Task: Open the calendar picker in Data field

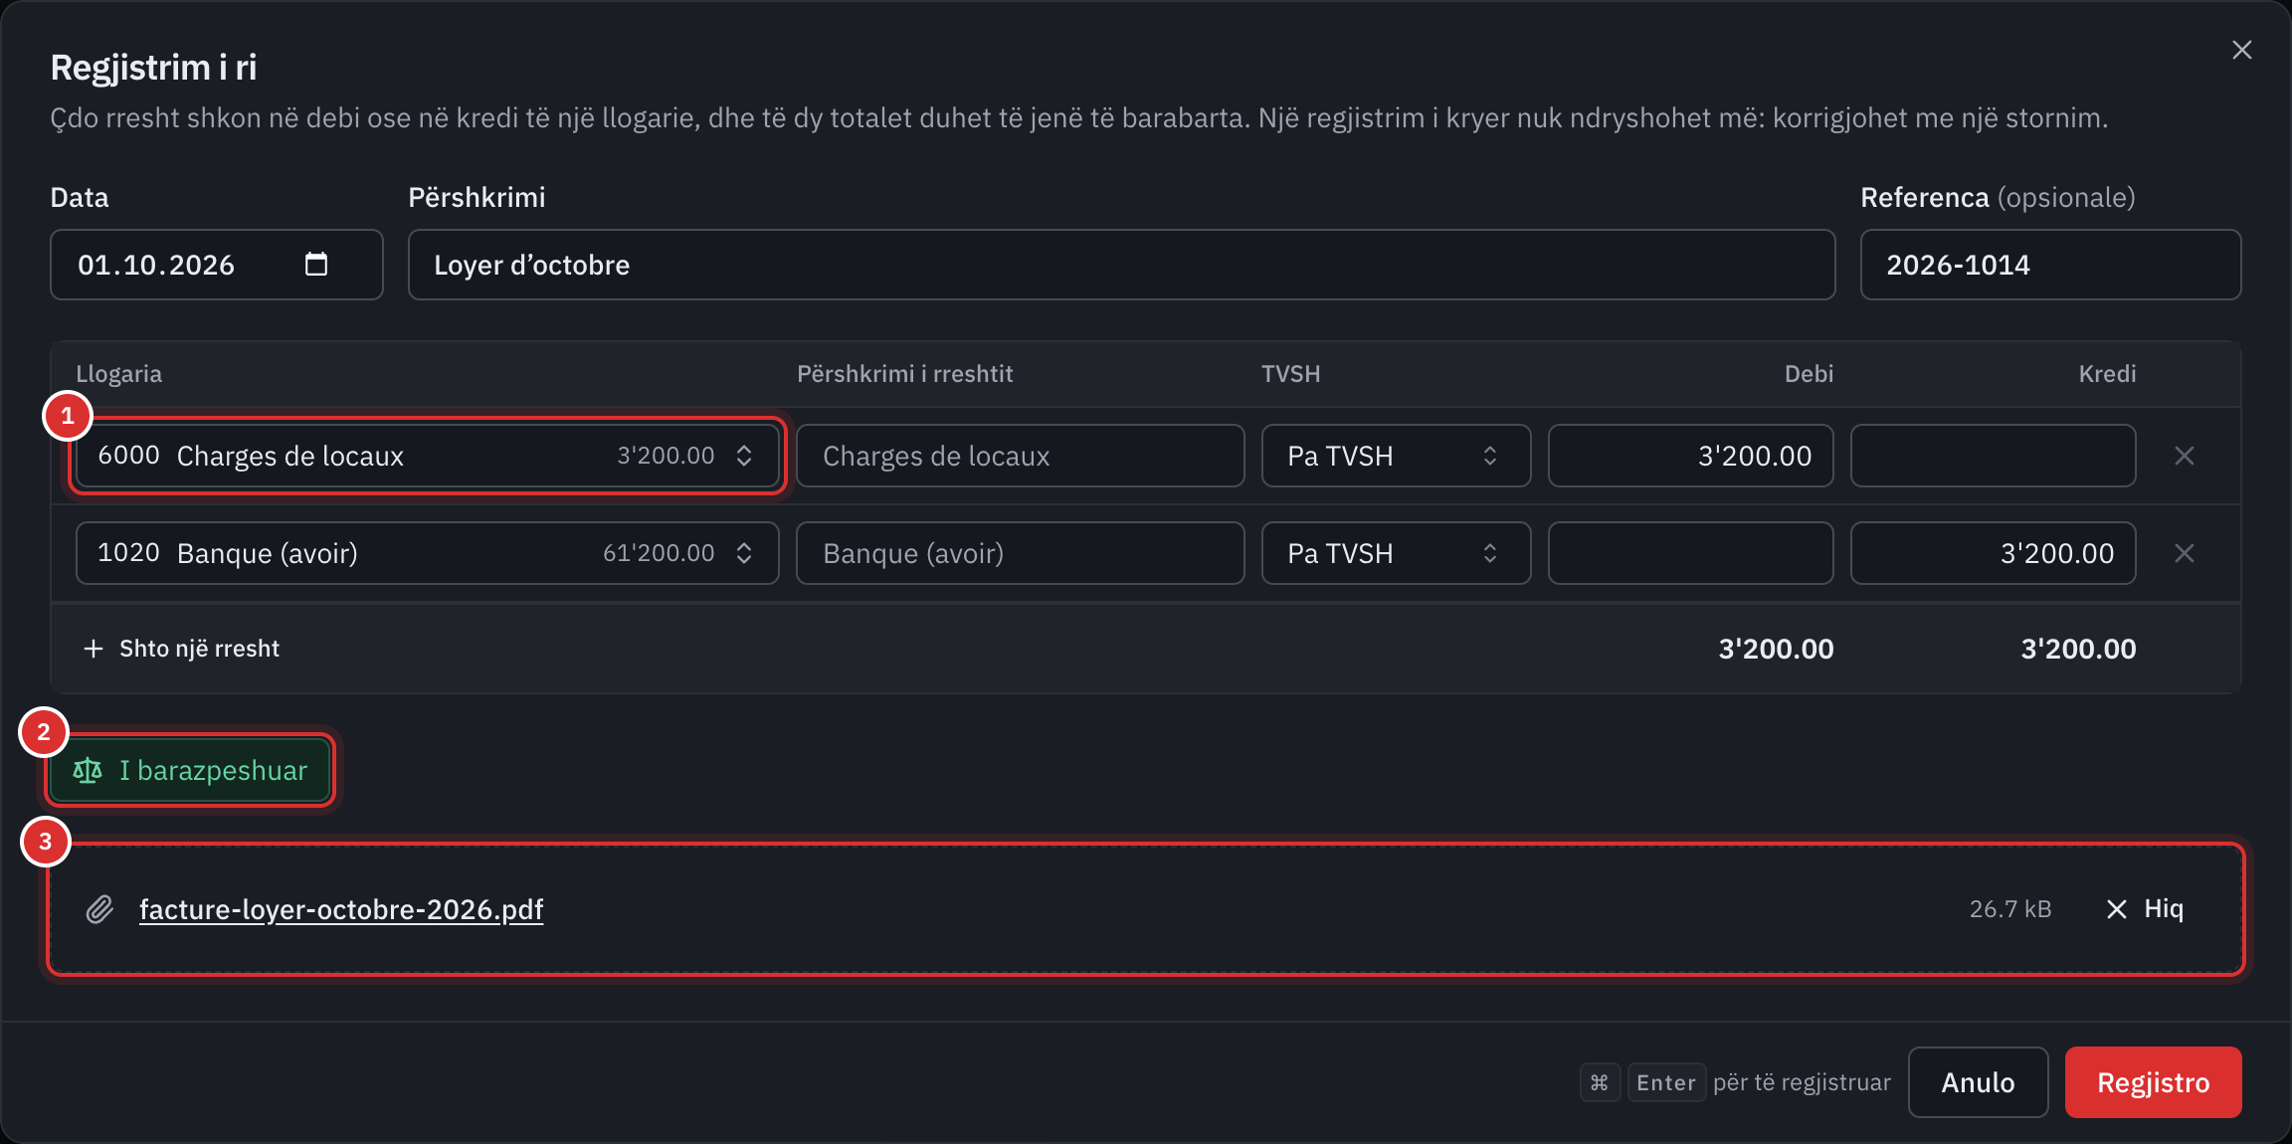Action: click(x=315, y=264)
